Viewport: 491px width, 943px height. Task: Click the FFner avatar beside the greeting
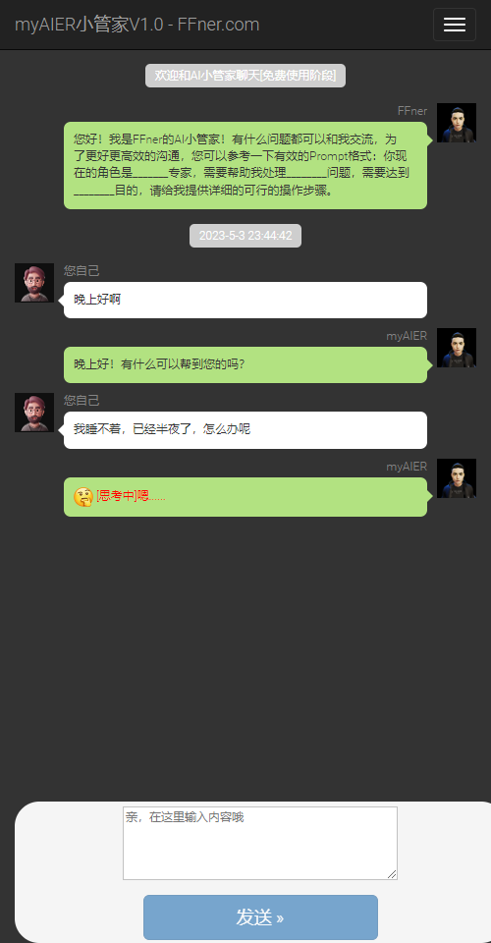(x=457, y=123)
